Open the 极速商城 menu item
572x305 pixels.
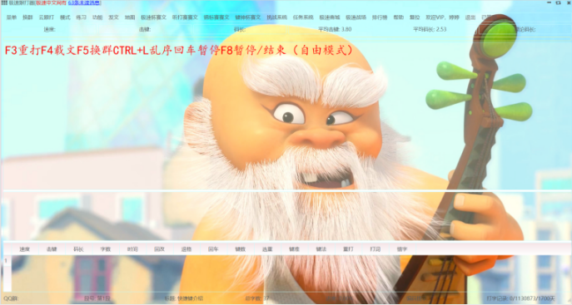330,17
